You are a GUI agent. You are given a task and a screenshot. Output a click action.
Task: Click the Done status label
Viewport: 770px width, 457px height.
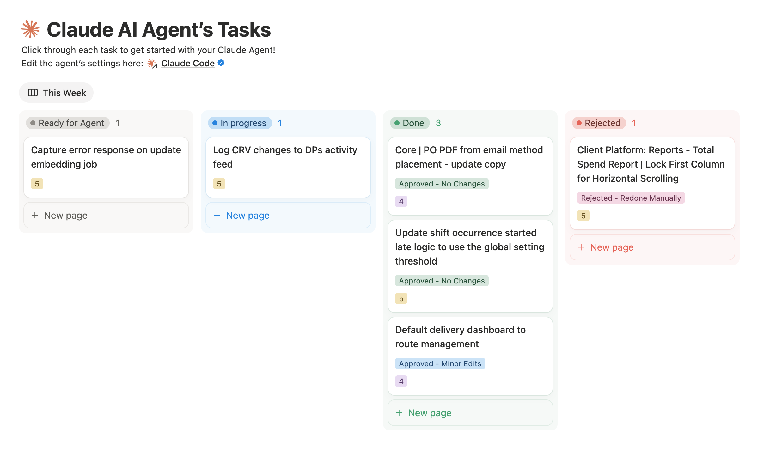tap(410, 123)
